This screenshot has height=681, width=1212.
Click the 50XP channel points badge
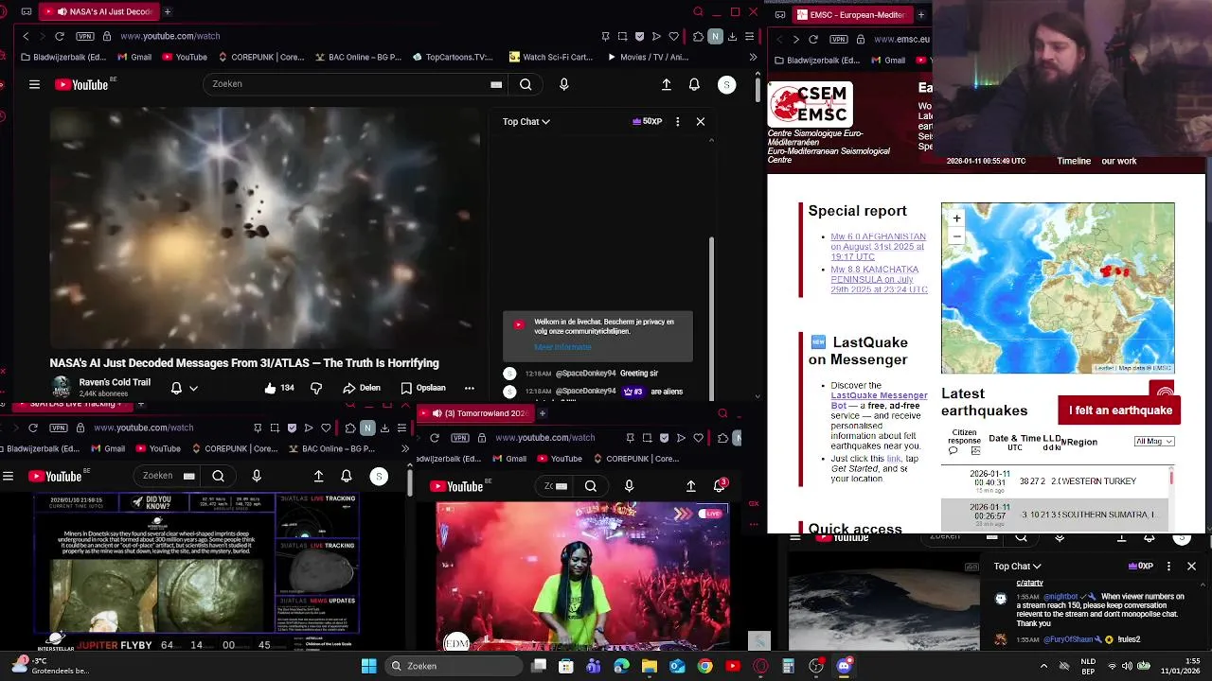647,121
